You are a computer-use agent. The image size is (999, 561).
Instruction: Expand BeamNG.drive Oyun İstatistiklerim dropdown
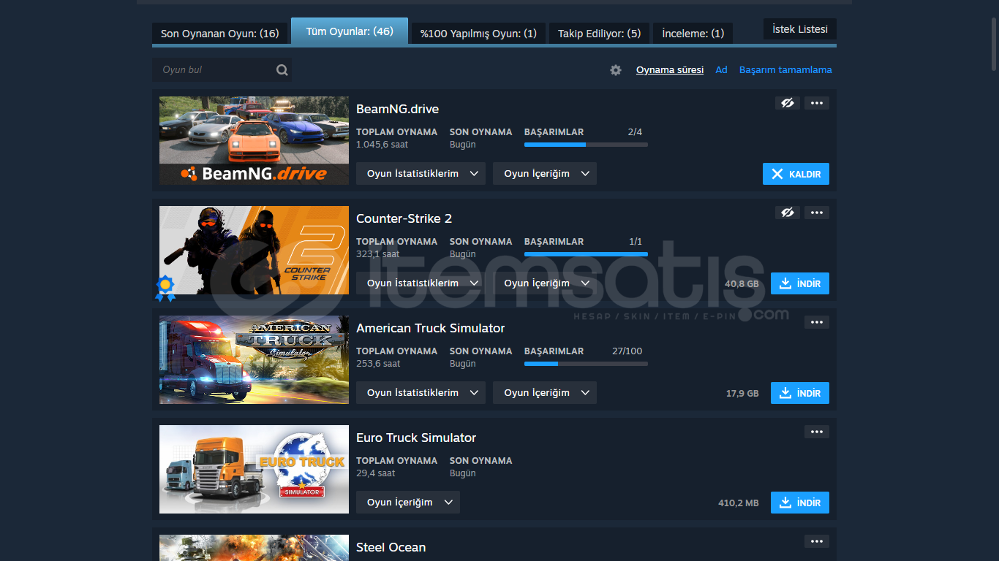(x=421, y=174)
